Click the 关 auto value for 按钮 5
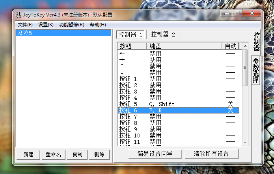This screenshot has width=274, height=174. tap(230, 104)
